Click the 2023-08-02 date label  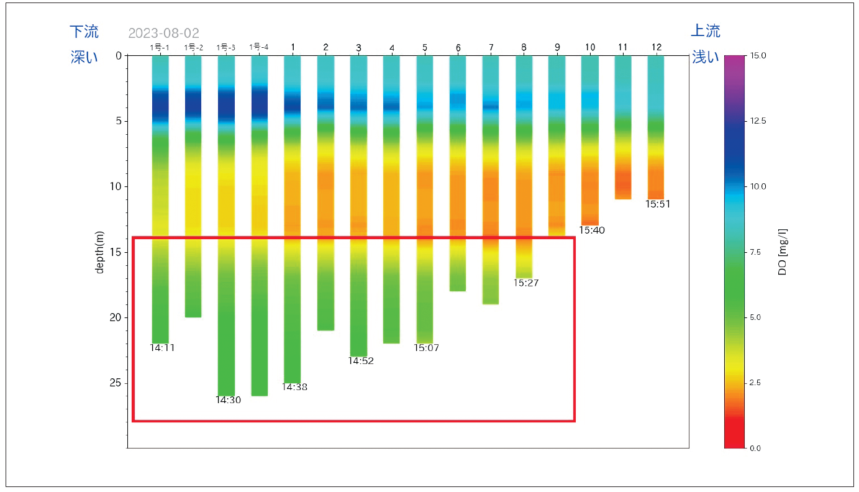163,33
